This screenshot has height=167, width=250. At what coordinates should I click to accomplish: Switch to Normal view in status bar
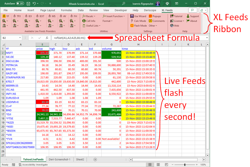coord(150,165)
